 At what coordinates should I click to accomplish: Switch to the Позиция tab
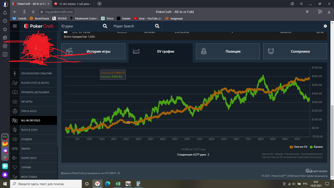(228, 52)
